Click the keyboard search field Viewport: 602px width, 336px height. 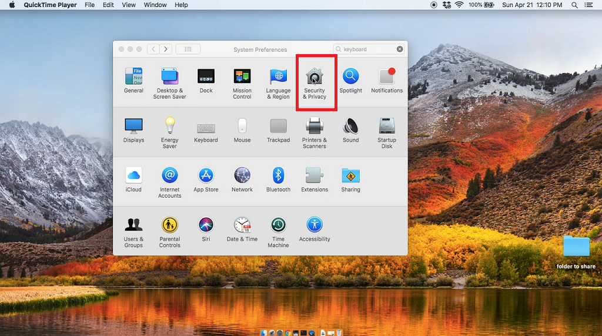tap(369, 49)
